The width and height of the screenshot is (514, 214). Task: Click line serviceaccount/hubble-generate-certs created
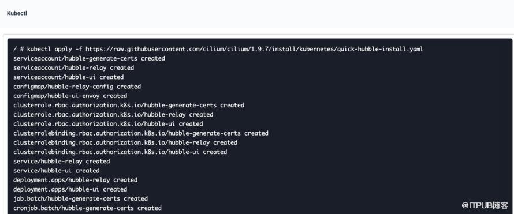(89, 59)
